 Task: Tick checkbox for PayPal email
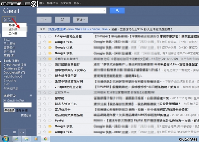[x=39, y=121]
